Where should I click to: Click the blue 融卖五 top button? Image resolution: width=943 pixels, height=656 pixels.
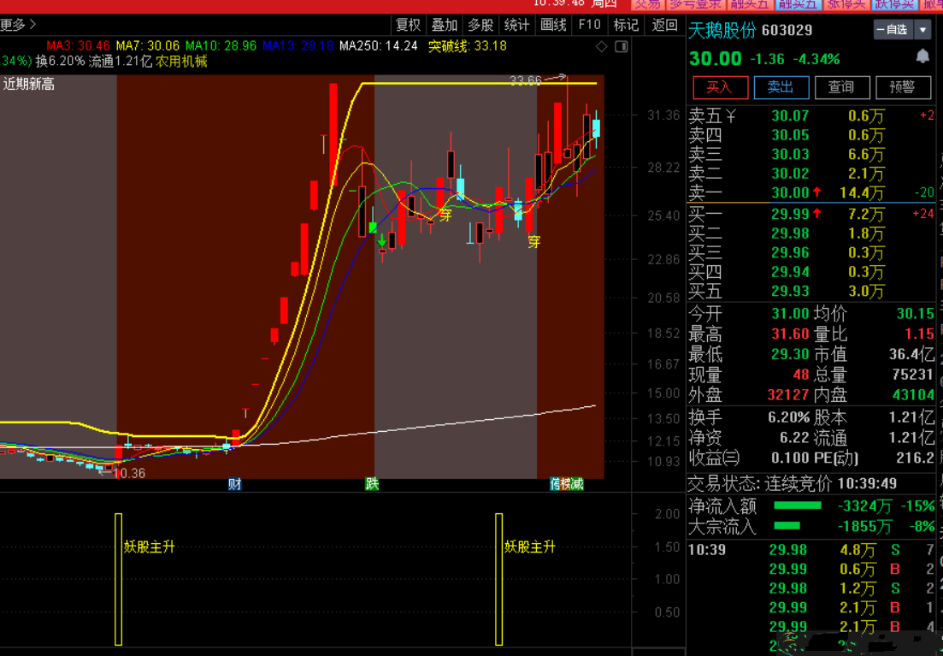point(798,5)
